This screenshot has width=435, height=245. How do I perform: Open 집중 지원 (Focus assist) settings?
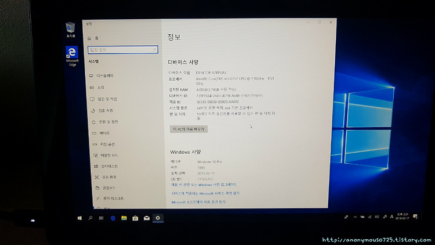pos(102,110)
